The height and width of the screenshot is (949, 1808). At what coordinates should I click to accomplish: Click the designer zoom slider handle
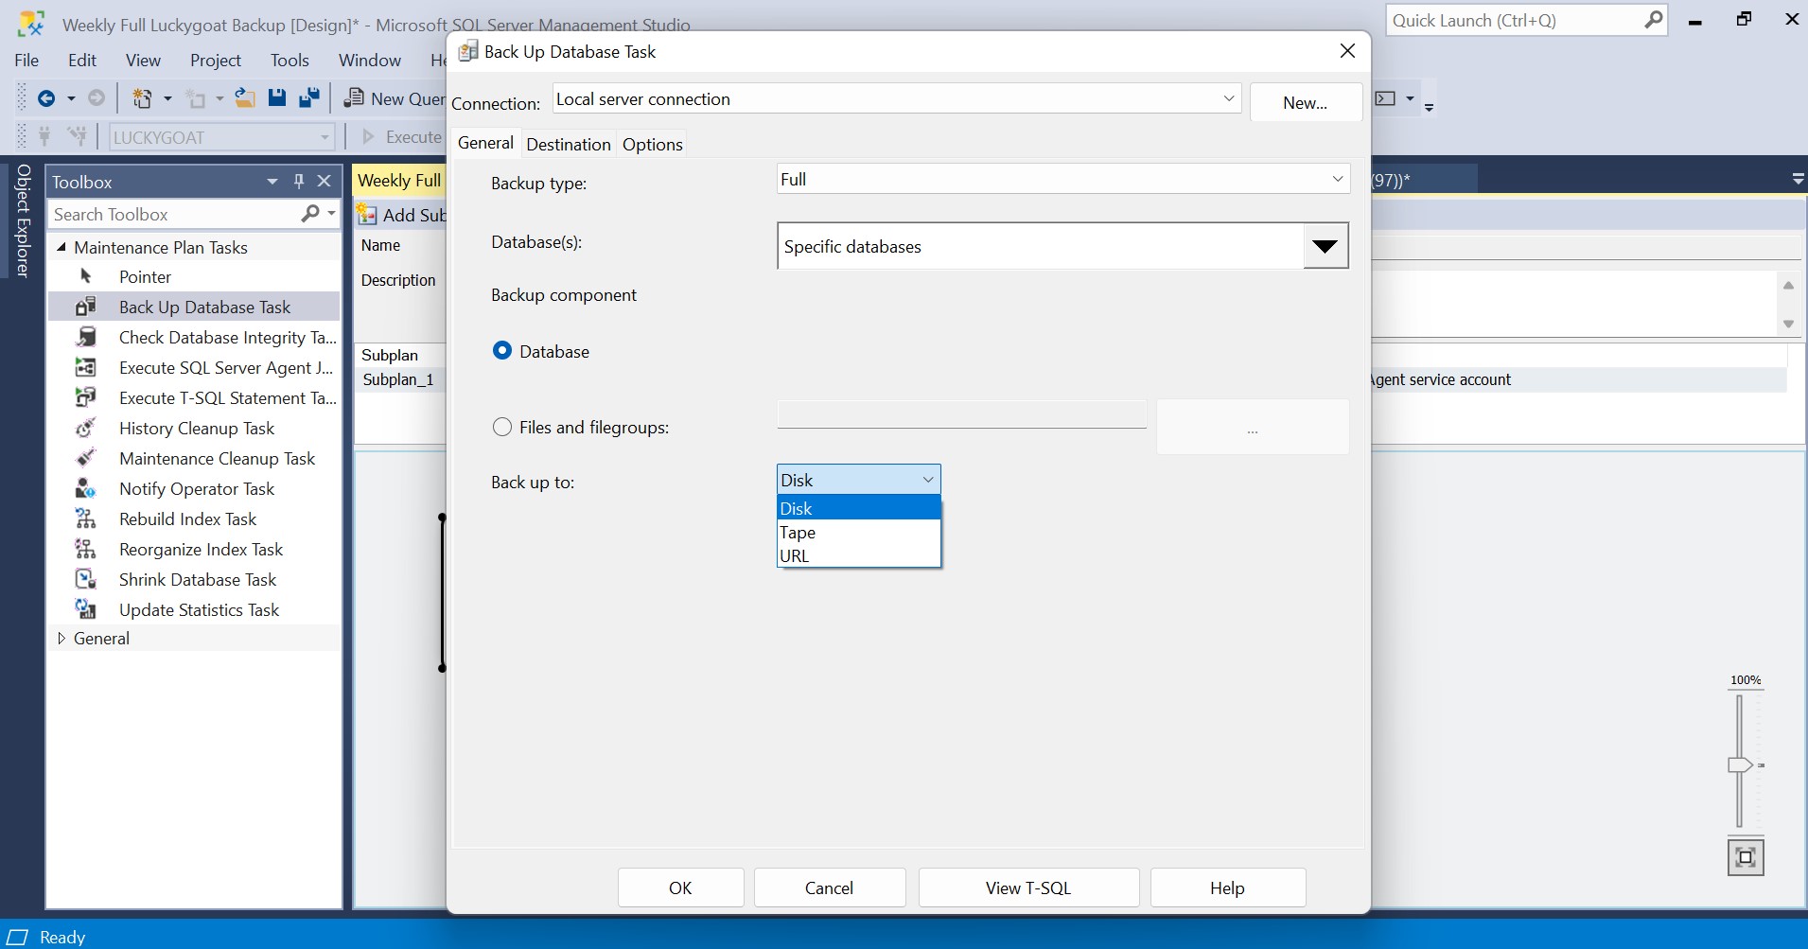point(1739,764)
